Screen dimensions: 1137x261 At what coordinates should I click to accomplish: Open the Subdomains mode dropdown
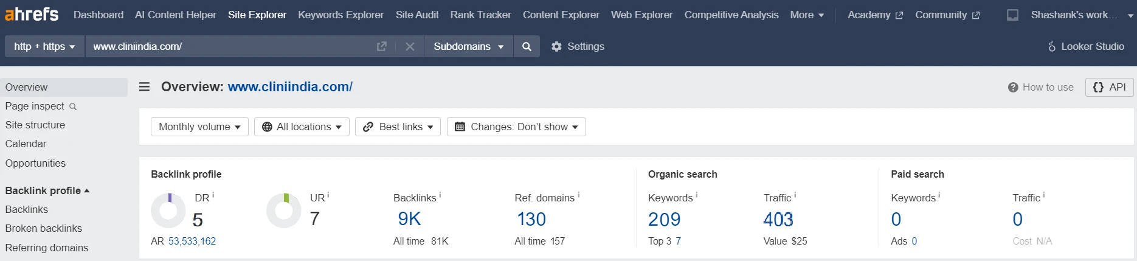[x=469, y=46]
